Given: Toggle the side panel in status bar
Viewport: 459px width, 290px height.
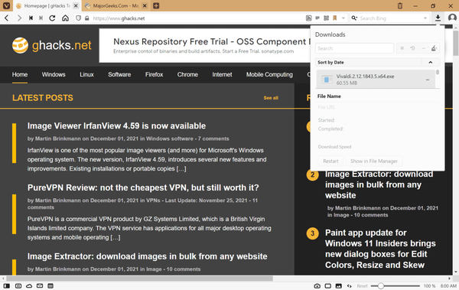Looking at the screenshot, I should point(6,286).
